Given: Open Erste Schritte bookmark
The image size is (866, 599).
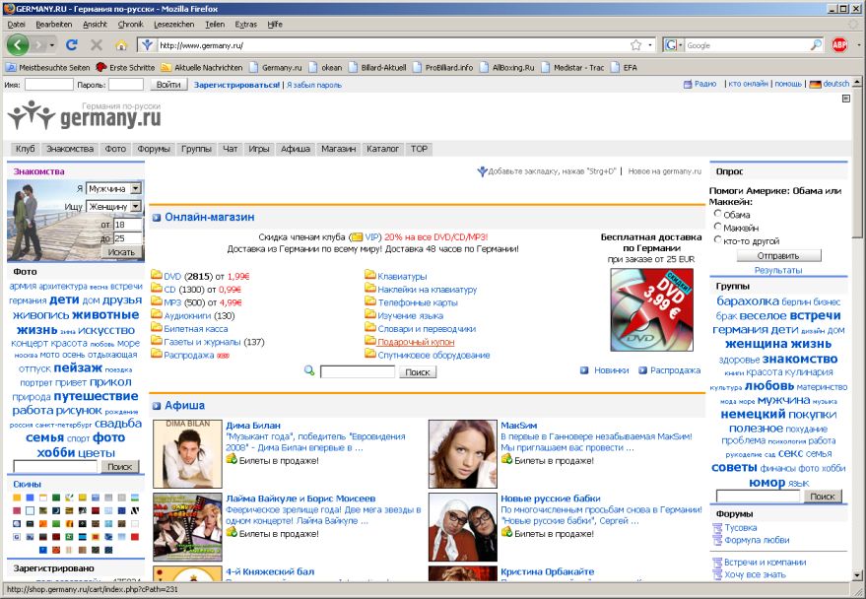Looking at the screenshot, I should [125, 67].
